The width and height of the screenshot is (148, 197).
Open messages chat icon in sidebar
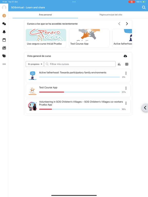coord(4,24)
